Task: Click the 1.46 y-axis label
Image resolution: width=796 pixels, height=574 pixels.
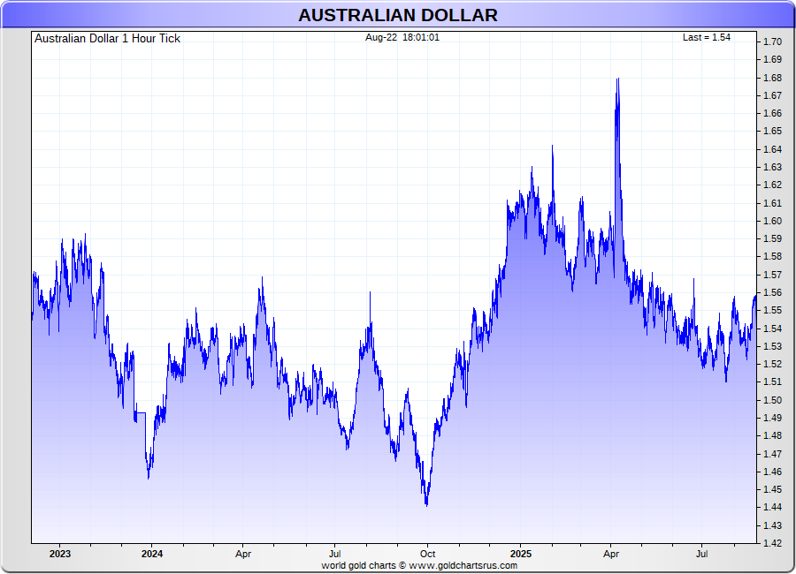Action: pyautogui.click(x=772, y=472)
